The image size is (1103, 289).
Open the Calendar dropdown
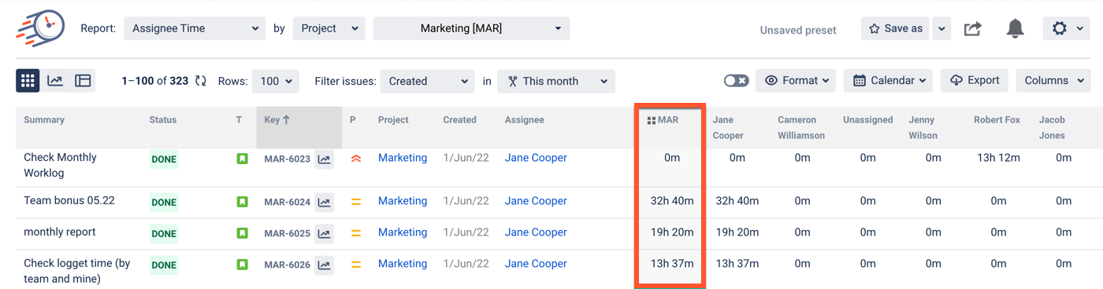(x=888, y=80)
